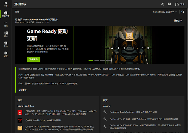Open the 图形 (Graphics) sidebar section
The height and width of the screenshot is (133, 188).
click(6, 24)
